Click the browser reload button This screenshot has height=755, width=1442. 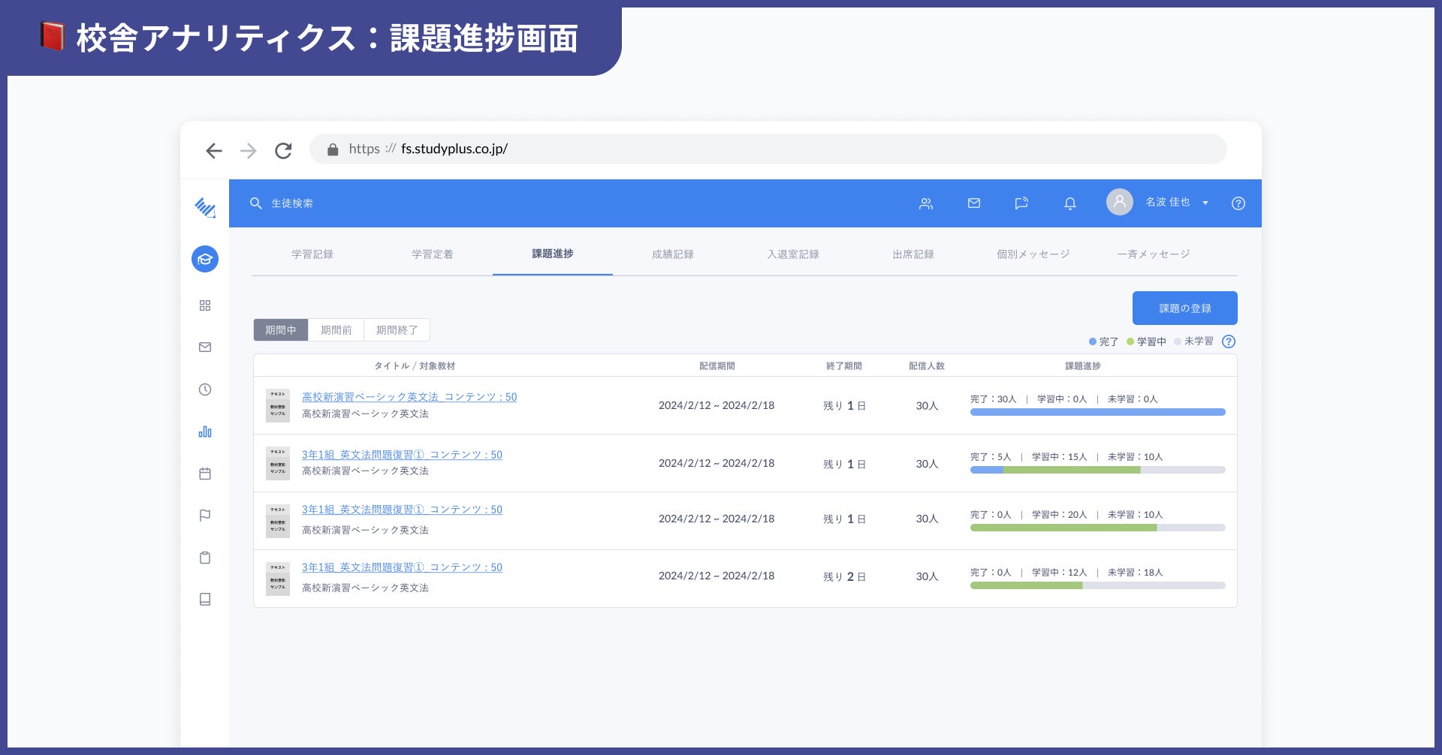(x=283, y=151)
